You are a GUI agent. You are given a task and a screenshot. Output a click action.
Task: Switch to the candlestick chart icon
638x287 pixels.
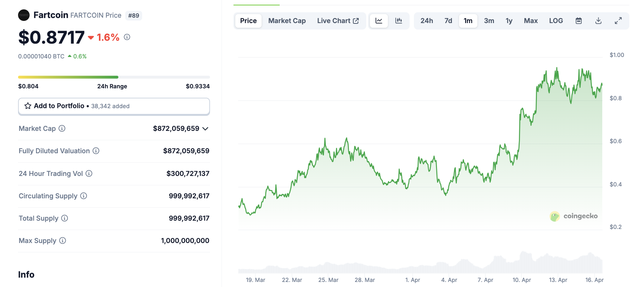(398, 21)
